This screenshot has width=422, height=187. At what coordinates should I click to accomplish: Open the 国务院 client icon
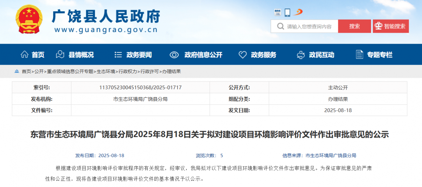[x=277, y=13]
